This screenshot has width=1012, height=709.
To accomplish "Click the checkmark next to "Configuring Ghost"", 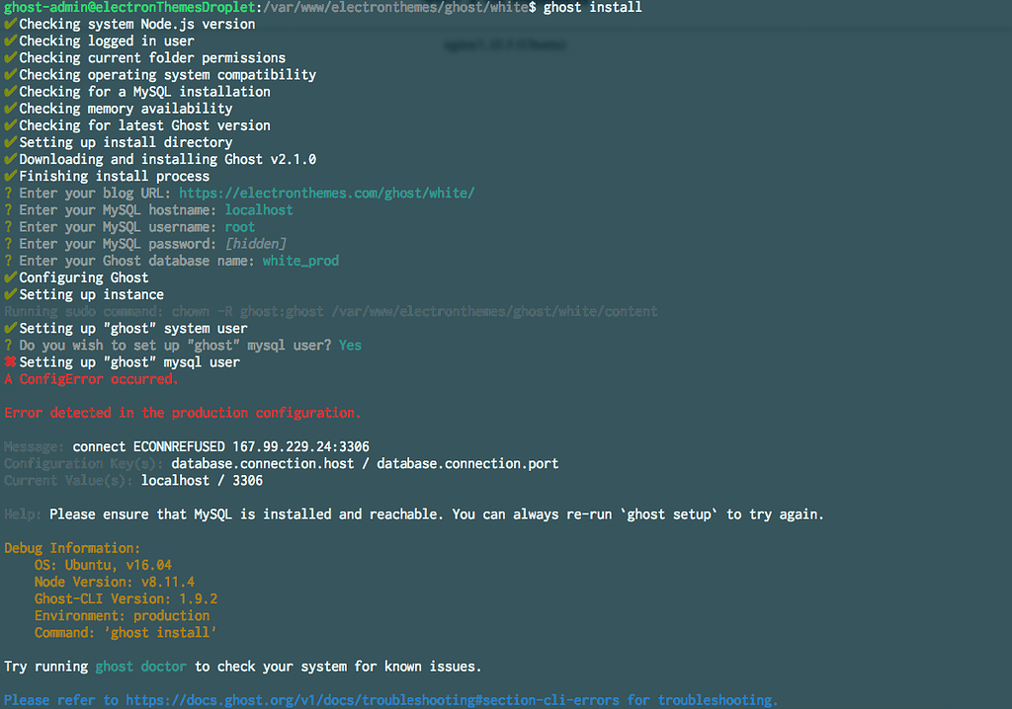I will 9,276.
